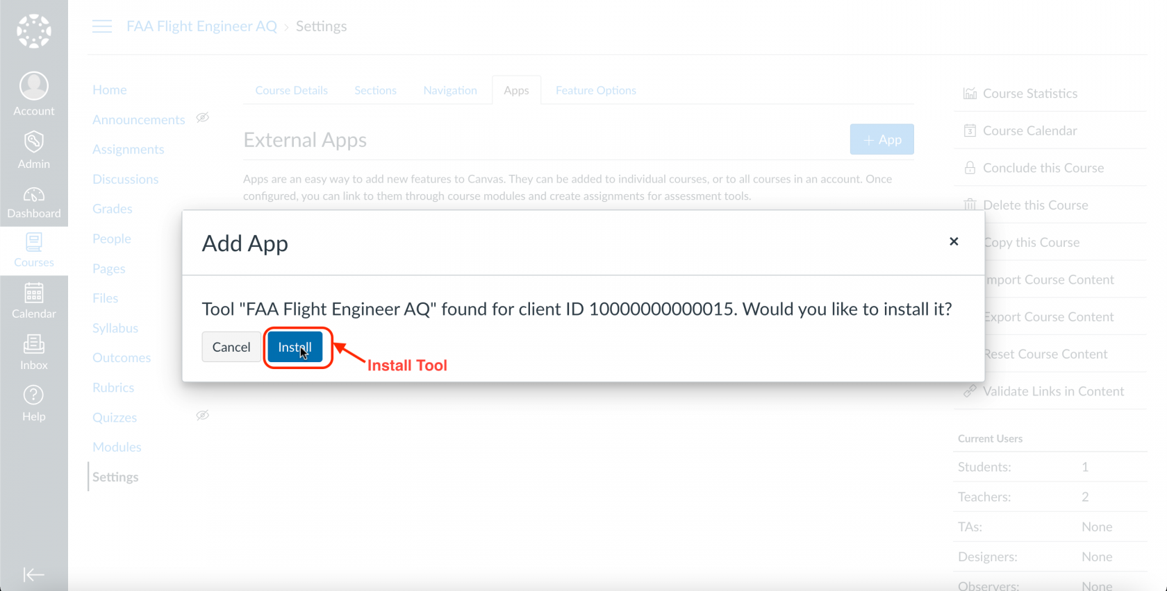
Task: Click the Delete this Course trash icon
Action: point(970,205)
